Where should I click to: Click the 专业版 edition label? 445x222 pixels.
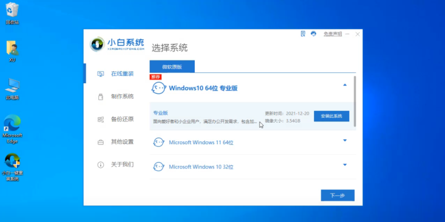[161, 113]
